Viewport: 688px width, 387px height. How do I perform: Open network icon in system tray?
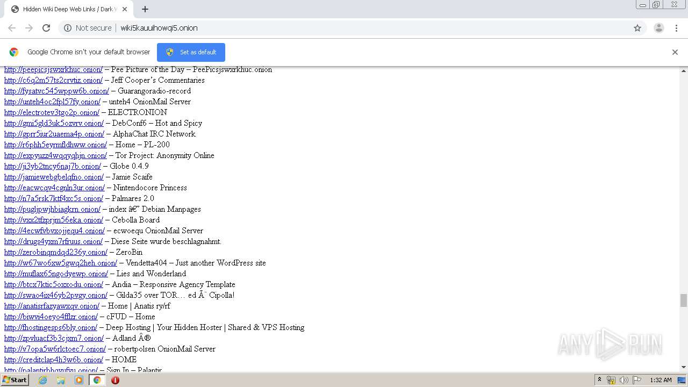pyautogui.click(x=611, y=380)
